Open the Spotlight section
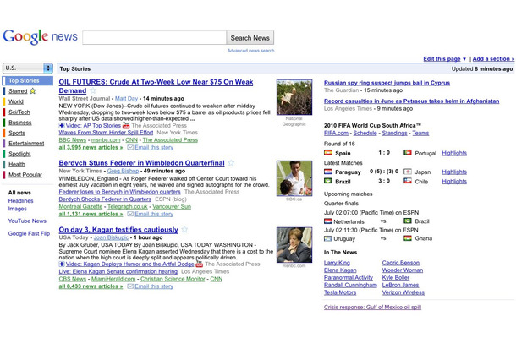The height and width of the screenshot is (338, 516). point(19,154)
